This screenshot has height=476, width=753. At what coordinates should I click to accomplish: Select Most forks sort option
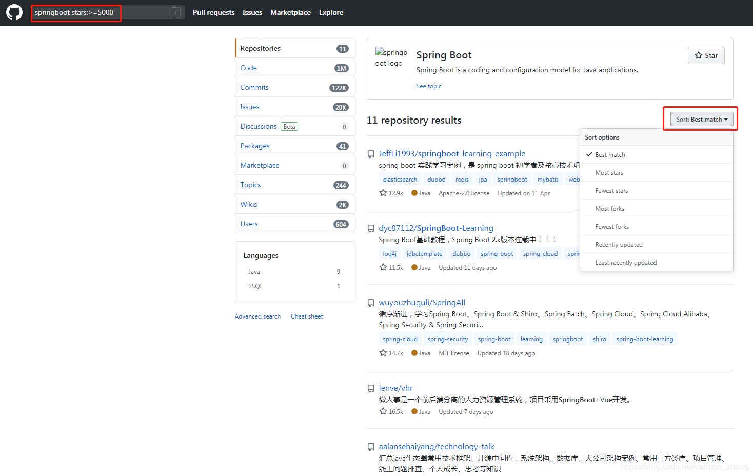(x=656, y=208)
